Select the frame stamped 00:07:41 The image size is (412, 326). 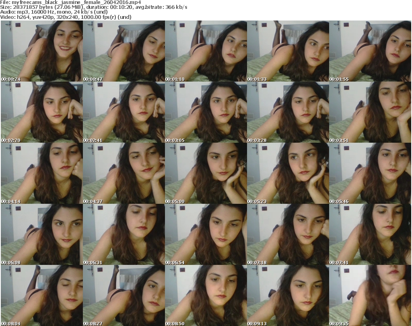(x=370, y=234)
